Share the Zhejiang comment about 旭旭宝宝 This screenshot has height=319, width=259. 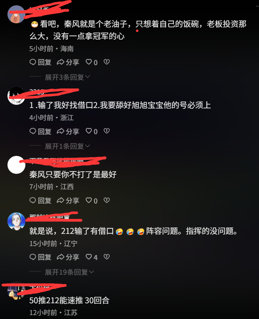point(68,131)
